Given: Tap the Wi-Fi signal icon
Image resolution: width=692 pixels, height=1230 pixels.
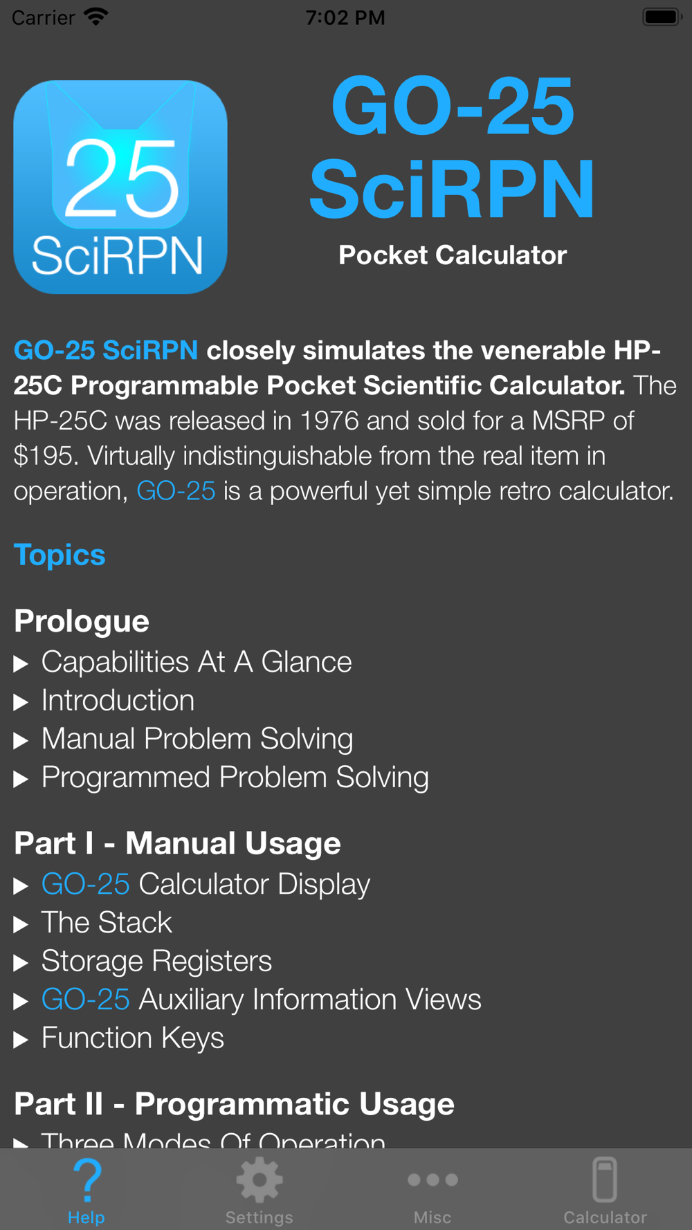Looking at the screenshot, I should tap(96, 17).
